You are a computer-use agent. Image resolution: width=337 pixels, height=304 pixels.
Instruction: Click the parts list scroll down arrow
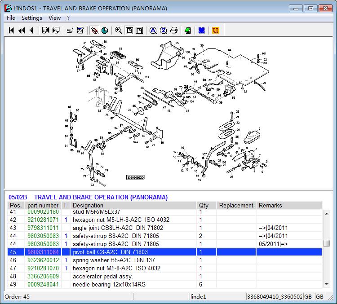327,284
